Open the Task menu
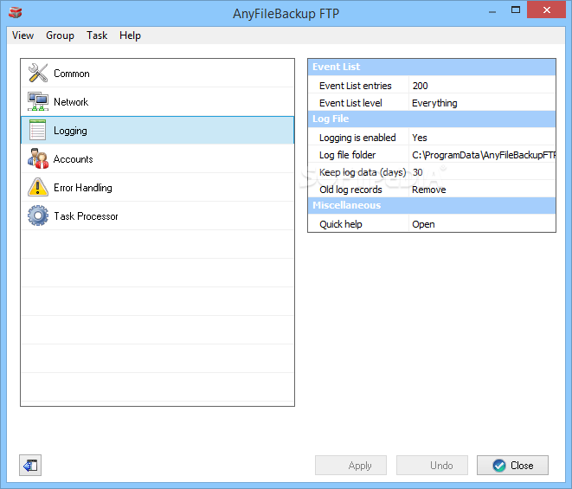 97,35
